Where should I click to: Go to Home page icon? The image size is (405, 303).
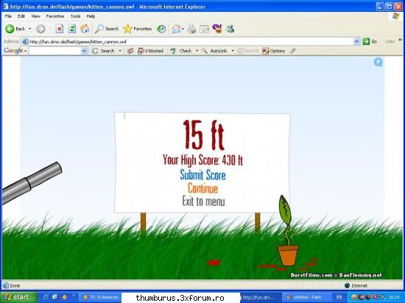tap(85, 29)
